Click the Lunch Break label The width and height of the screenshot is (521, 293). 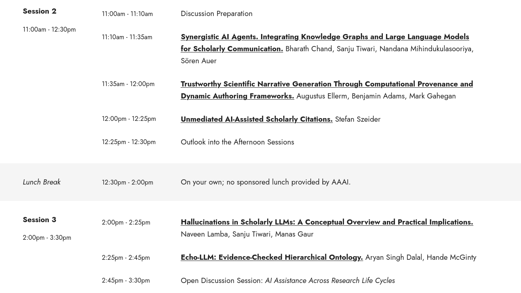(x=42, y=182)
